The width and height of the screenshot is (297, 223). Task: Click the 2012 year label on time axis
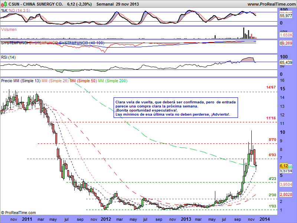coord(106,219)
